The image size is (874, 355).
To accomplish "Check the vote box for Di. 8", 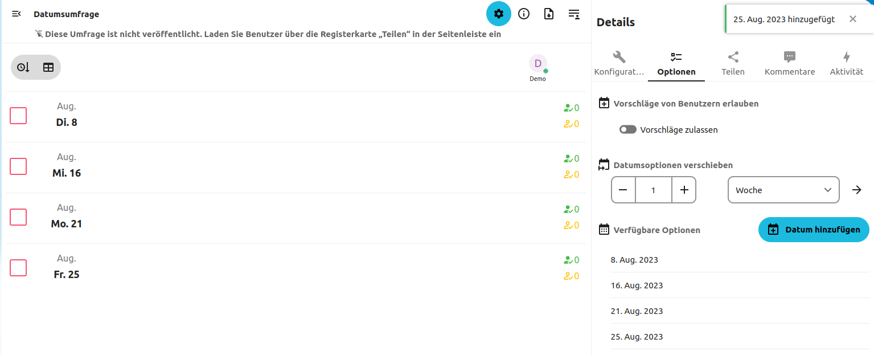I will pyautogui.click(x=18, y=116).
